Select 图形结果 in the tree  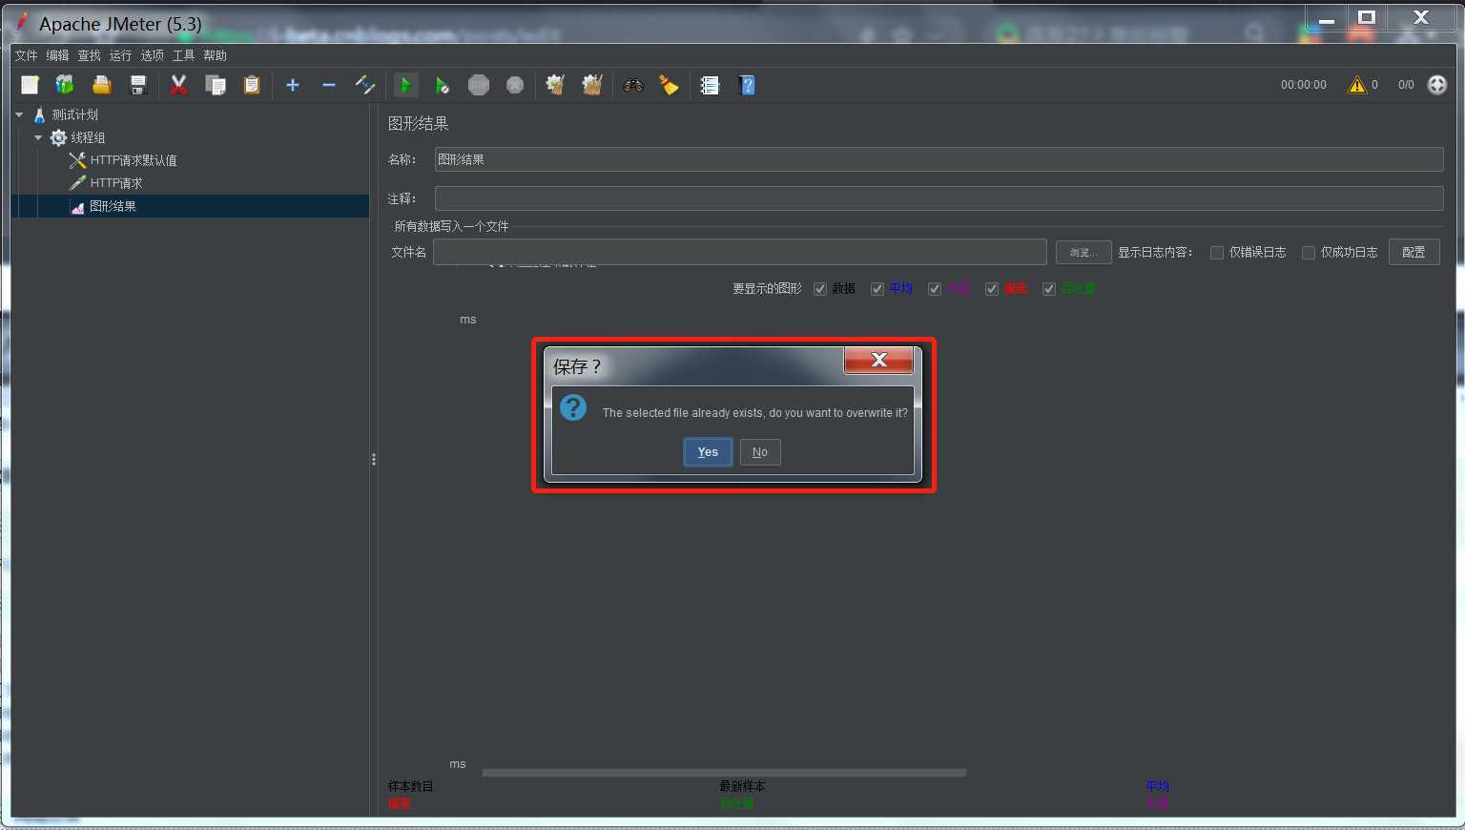(x=113, y=206)
